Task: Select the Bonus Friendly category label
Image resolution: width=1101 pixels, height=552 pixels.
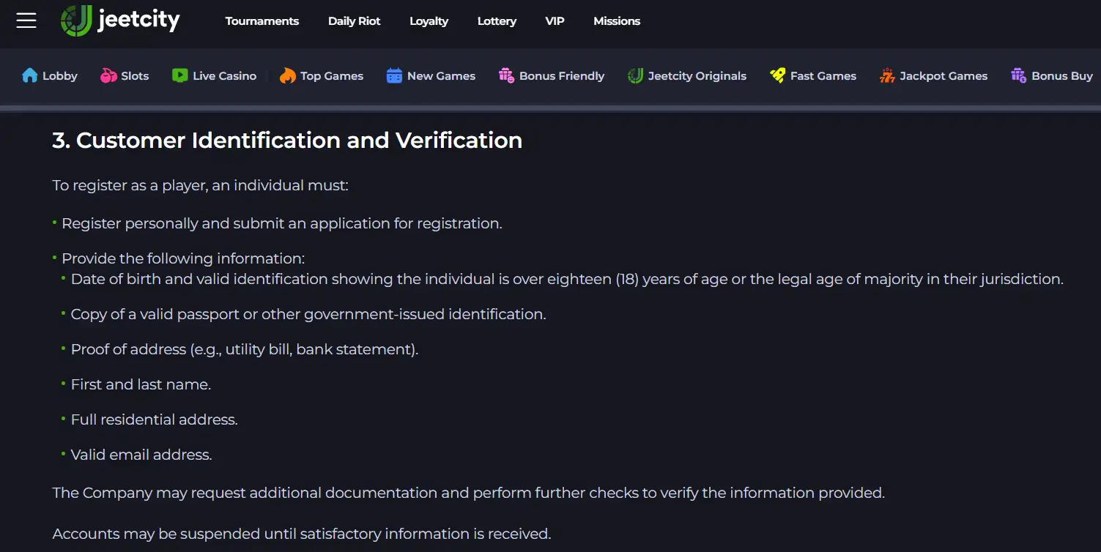Action: [562, 76]
